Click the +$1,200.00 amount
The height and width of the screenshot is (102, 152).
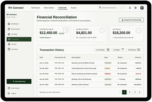tap(137, 85)
